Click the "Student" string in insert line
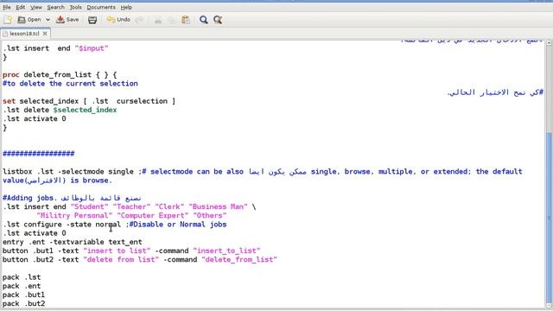This screenshot has width=553, height=311. tap(89, 206)
